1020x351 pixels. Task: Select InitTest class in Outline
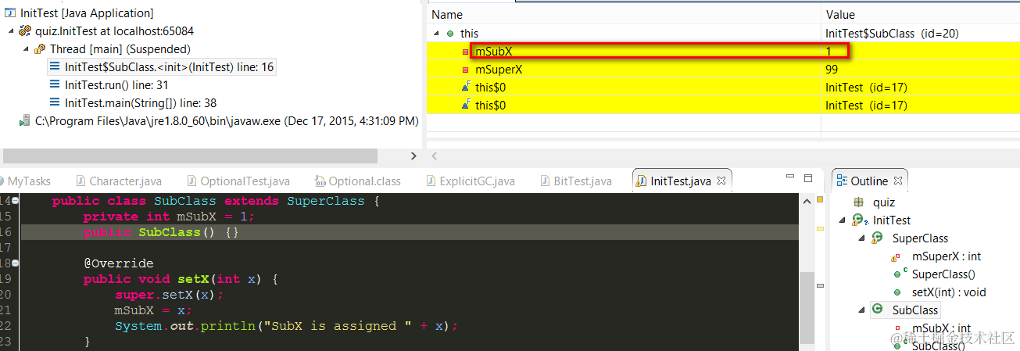click(x=891, y=220)
